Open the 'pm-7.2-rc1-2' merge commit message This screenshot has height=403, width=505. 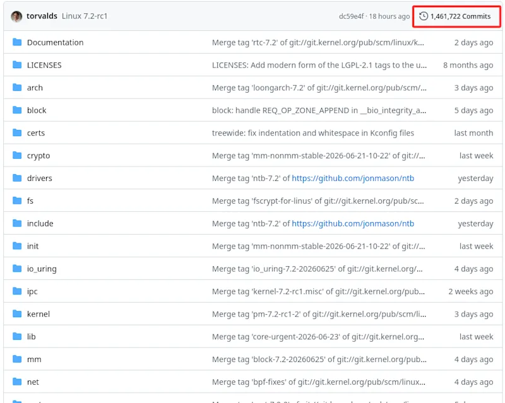click(x=319, y=314)
